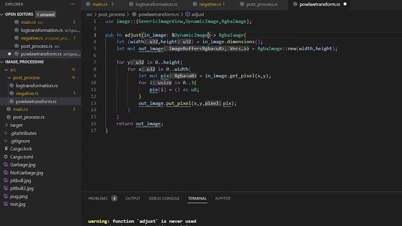Click the Cargo.lock file icon
402x226 pixels.
pyautogui.click(x=6, y=149)
